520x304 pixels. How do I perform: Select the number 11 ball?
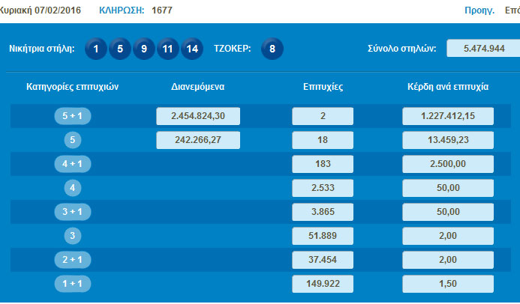coord(168,49)
